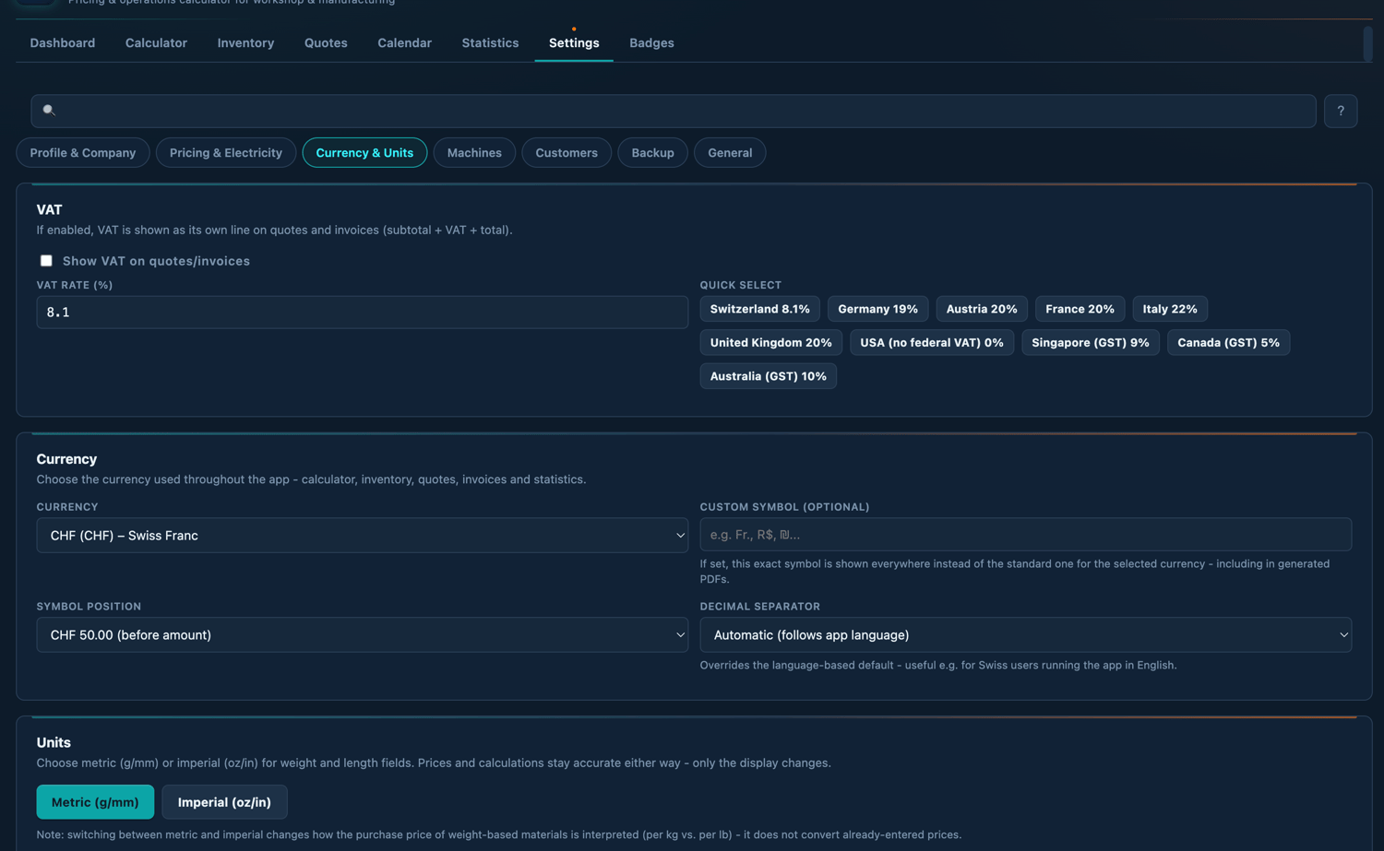
Task: View the Calendar tab
Action: pos(404,43)
